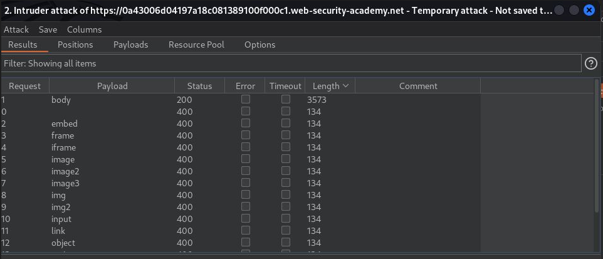Toggle Error checkbox for embed payload row
Image resolution: width=603 pixels, height=259 pixels.
click(x=246, y=124)
